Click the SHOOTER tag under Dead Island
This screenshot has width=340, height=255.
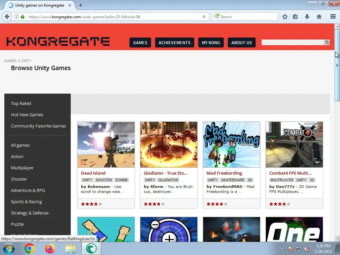tap(104, 180)
